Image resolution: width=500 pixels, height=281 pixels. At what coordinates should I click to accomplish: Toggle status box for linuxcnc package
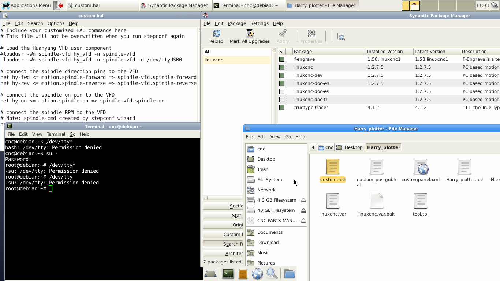coord(282,67)
